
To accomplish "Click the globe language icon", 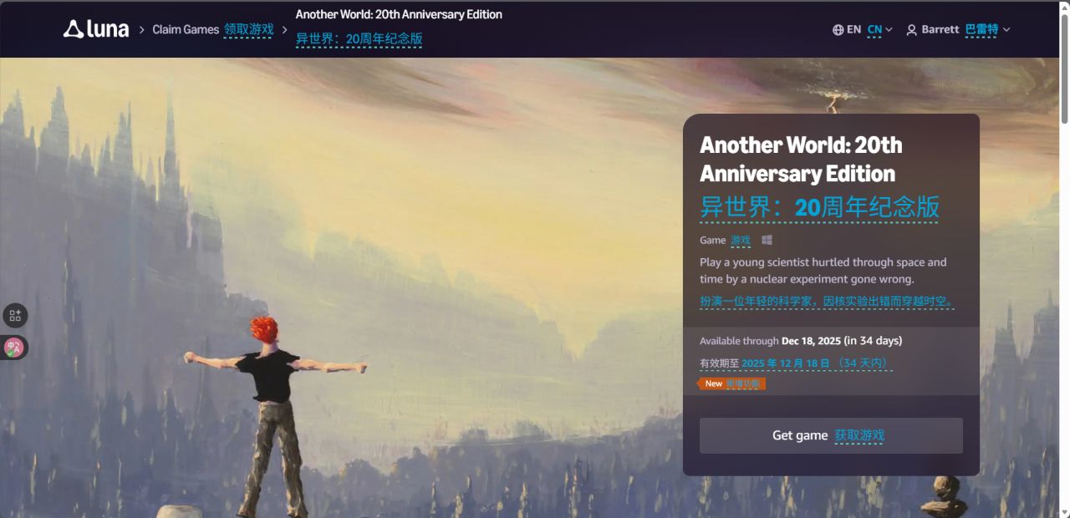I will [838, 29].
